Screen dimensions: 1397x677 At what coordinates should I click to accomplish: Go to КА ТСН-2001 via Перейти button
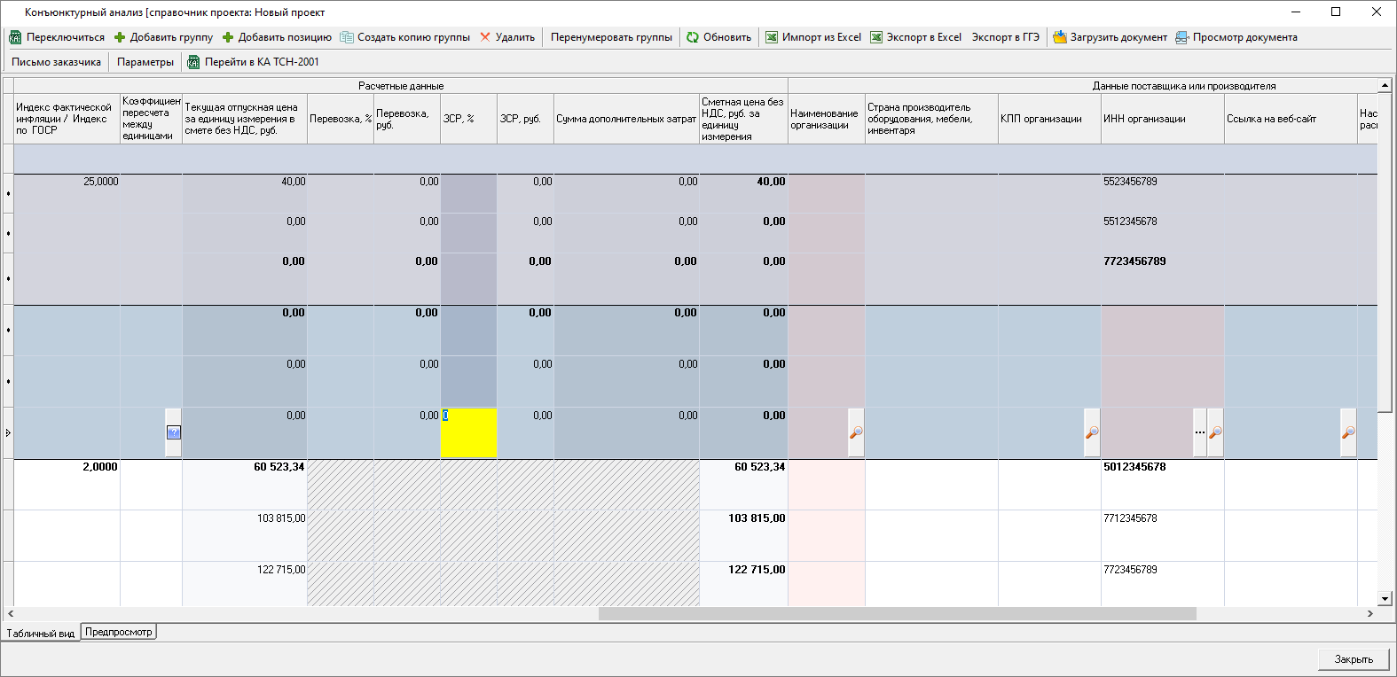254,62
